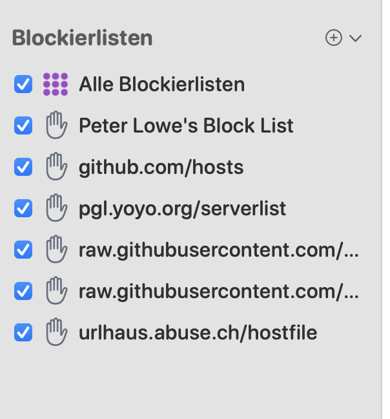The width and height of the screenshot is (390, 419).
Task: Click hand icon beside Peter Lowe's Block List
Action: click(x=56, y=125)
